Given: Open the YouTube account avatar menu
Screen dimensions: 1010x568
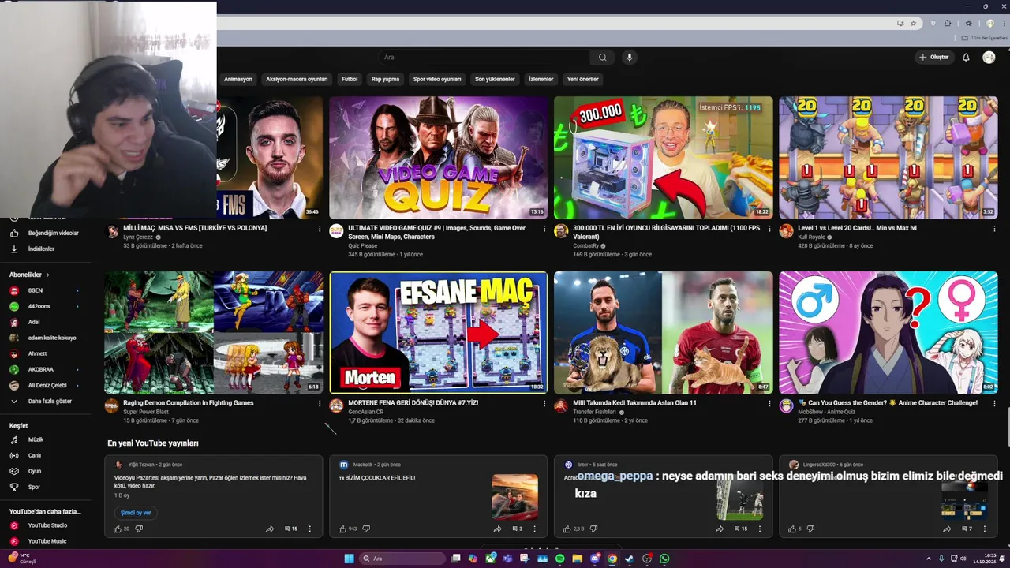Looking at the screenshot, I should pyautogui.click(x=989, y=58).
